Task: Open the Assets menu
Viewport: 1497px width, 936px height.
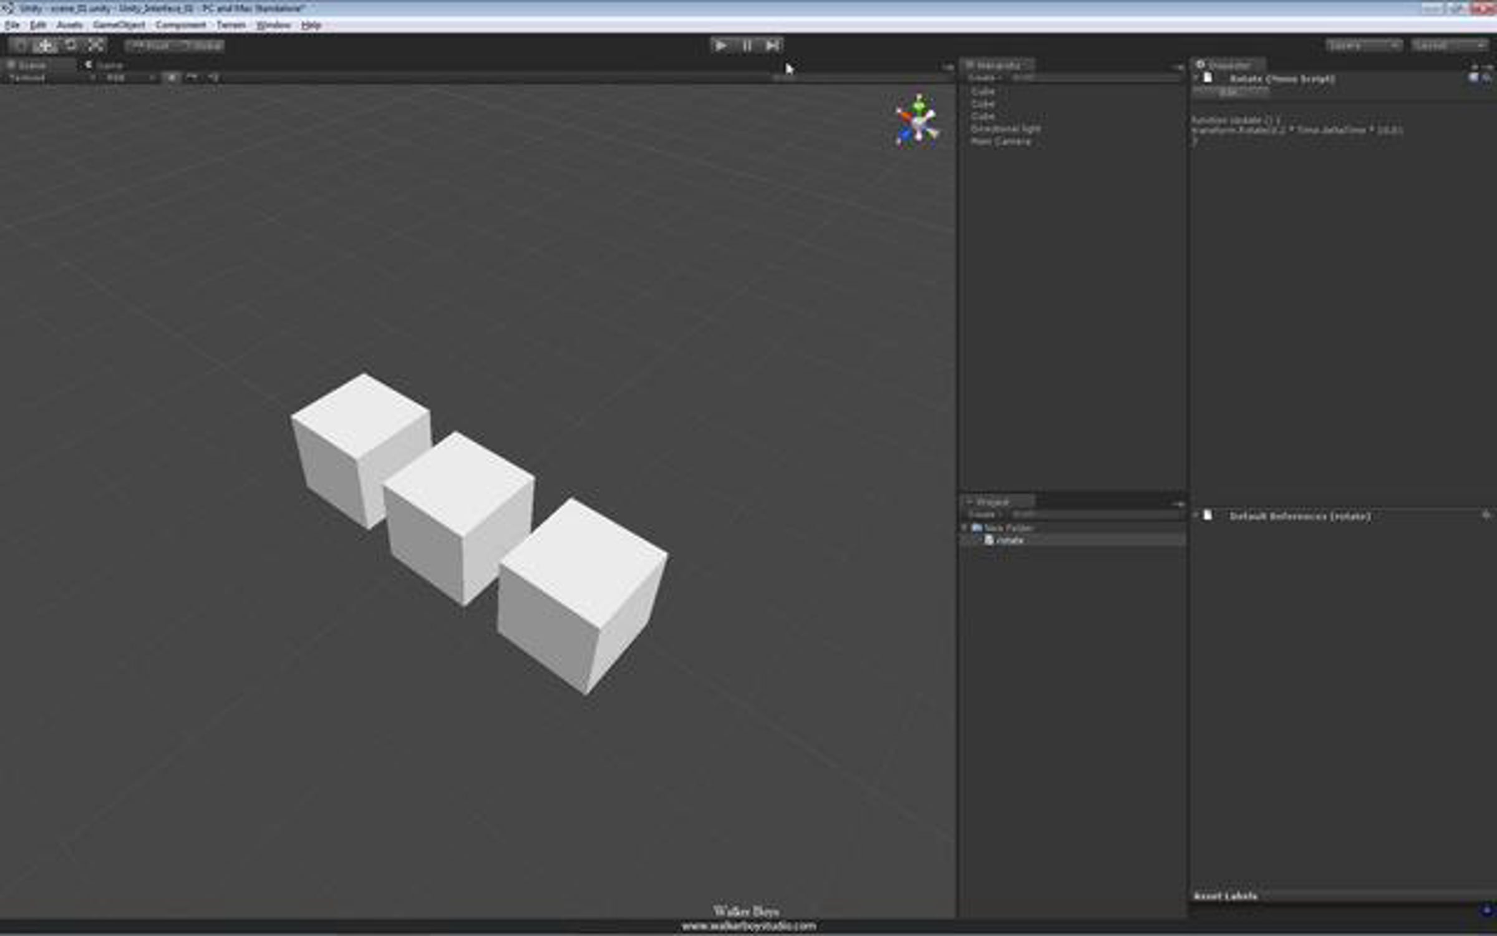Action: [x=69, y=25]
